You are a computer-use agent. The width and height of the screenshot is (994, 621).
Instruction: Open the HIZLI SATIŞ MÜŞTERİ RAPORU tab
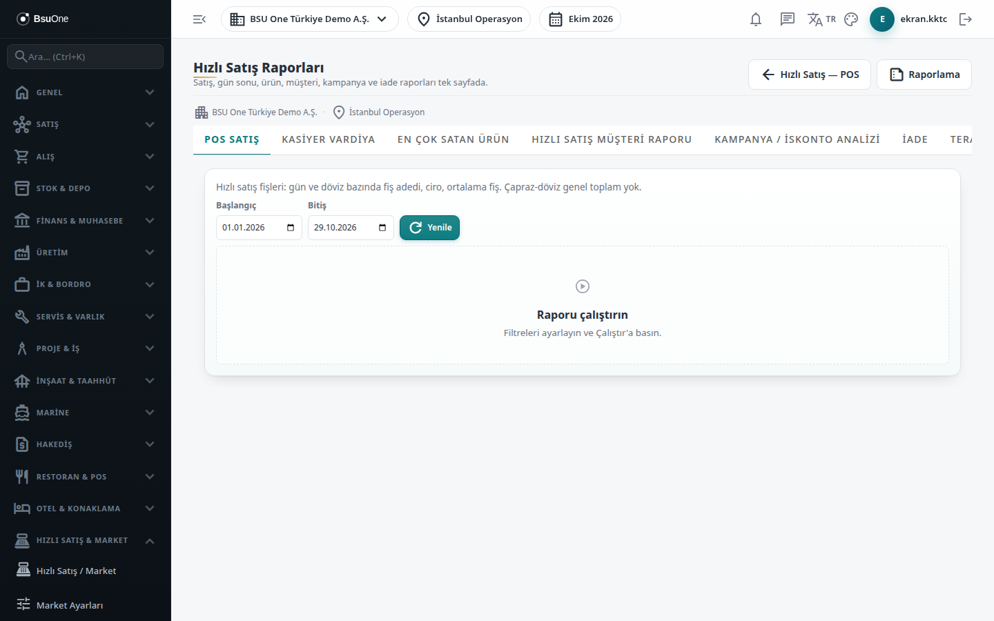[612, 139]
